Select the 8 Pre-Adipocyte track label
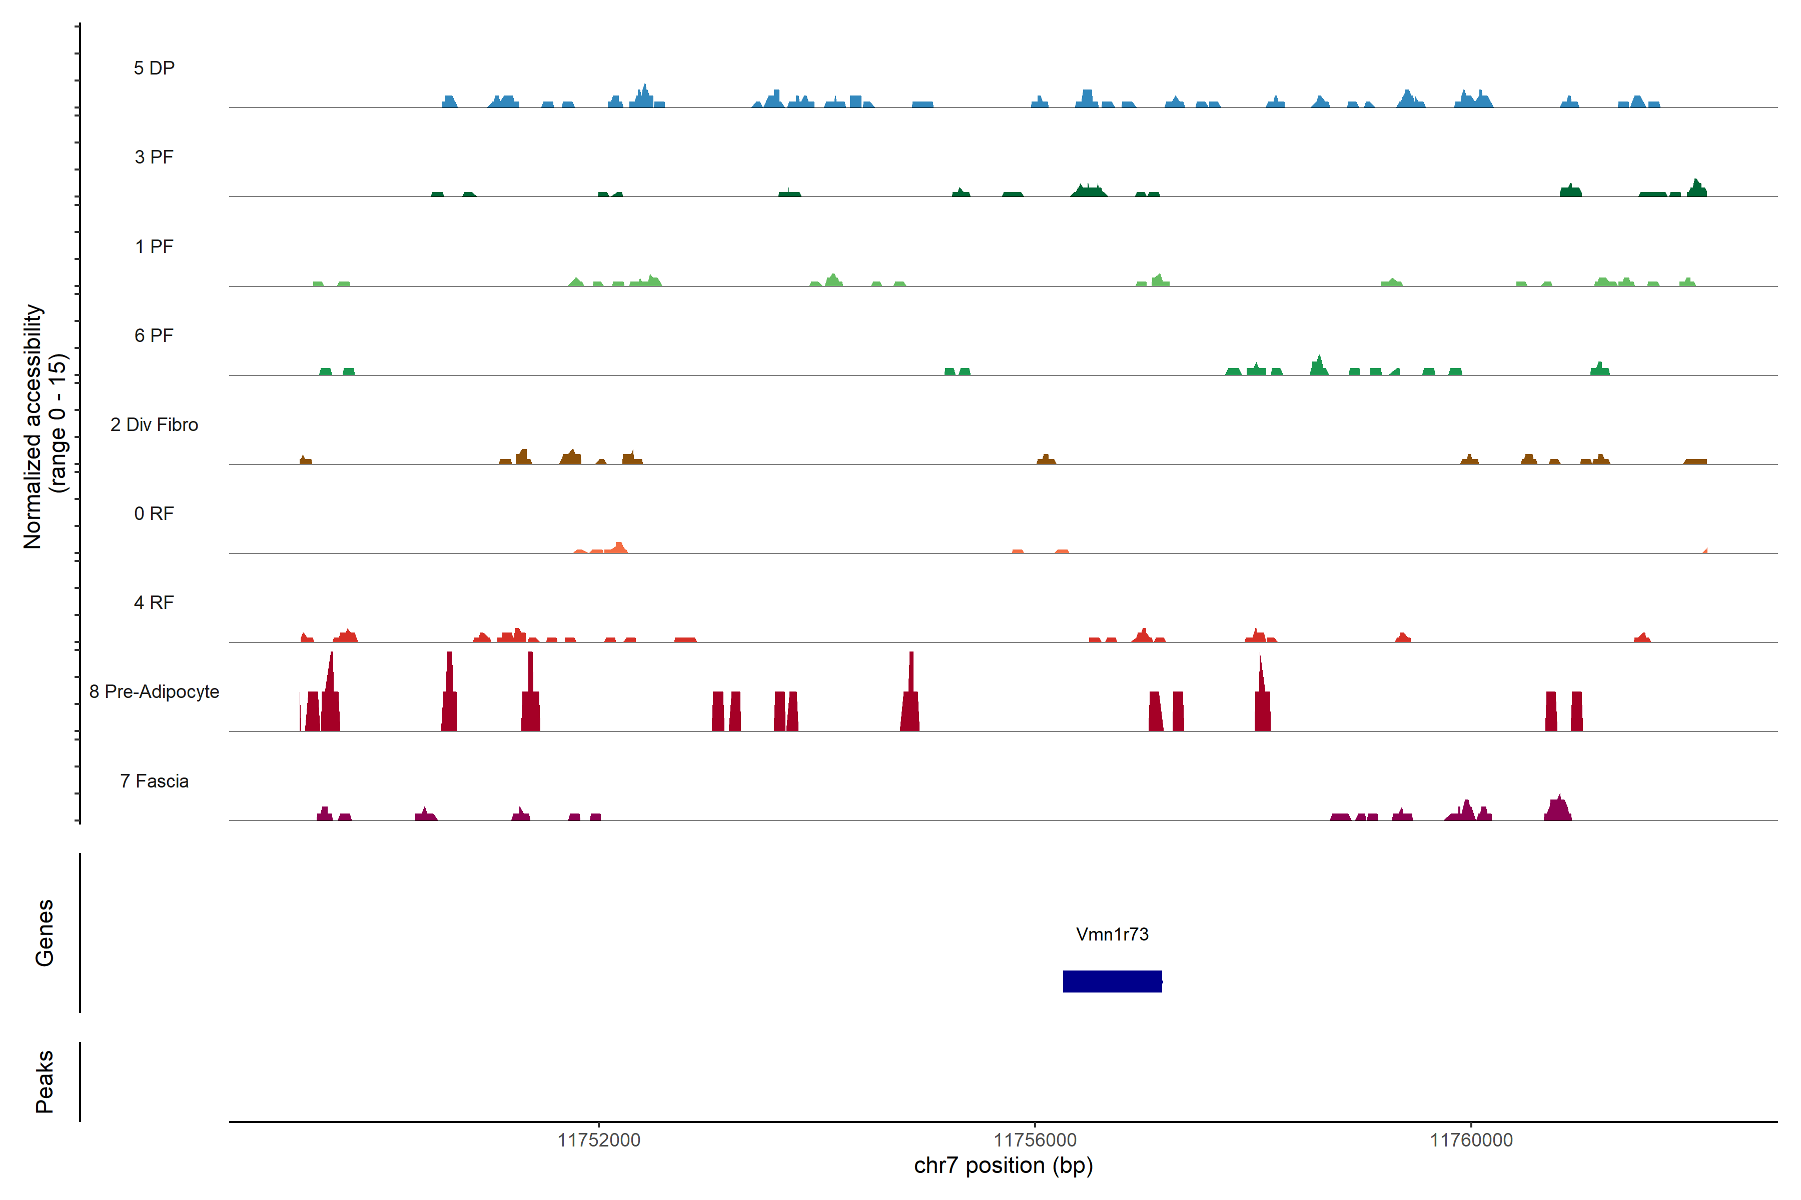 tap(154, 692)
